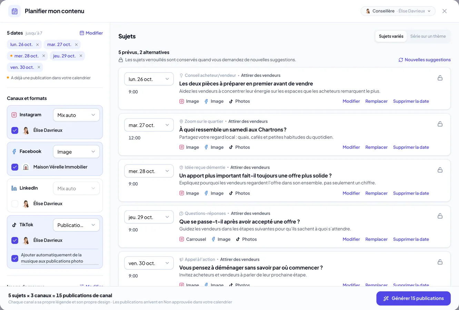
Task: Click Supprimer la date on lun. 26 oct. subject
Action: 411,101
